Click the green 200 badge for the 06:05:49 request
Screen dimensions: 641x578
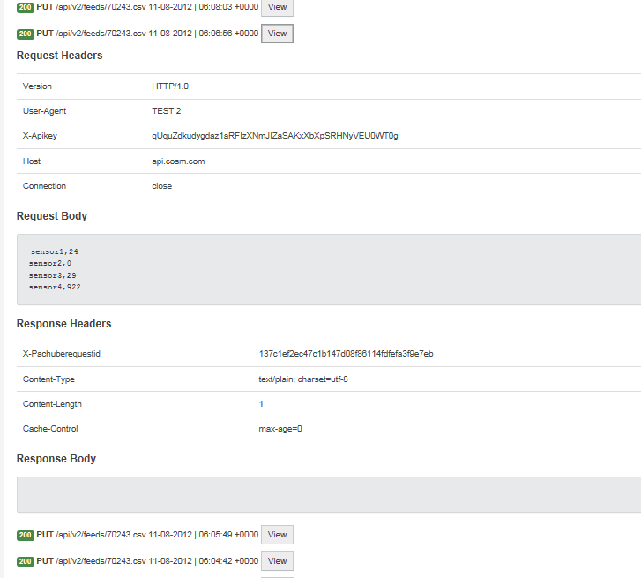coord(25,535)
